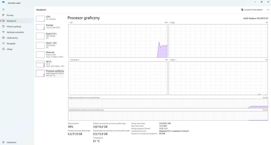Click the Wydajność sidebar icon

[3, 21]
